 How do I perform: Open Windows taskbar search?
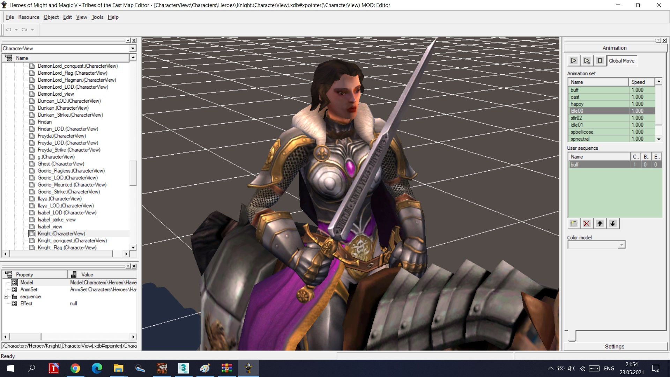31,368
